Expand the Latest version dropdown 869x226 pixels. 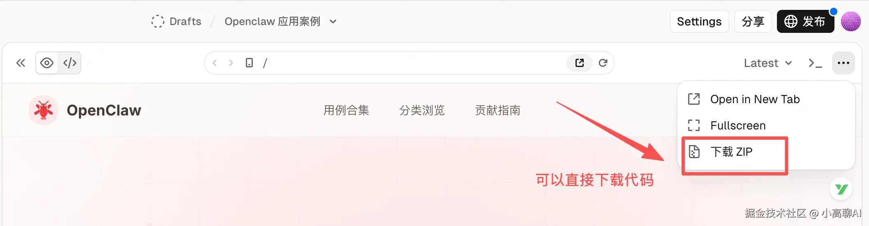[x=768, y=63]
